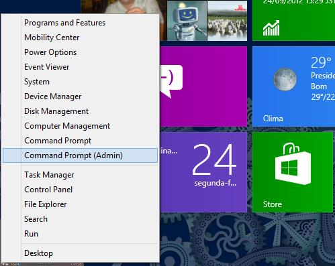
Task: Select Mobility Center menu entry
Action: [x=80, y=38]
